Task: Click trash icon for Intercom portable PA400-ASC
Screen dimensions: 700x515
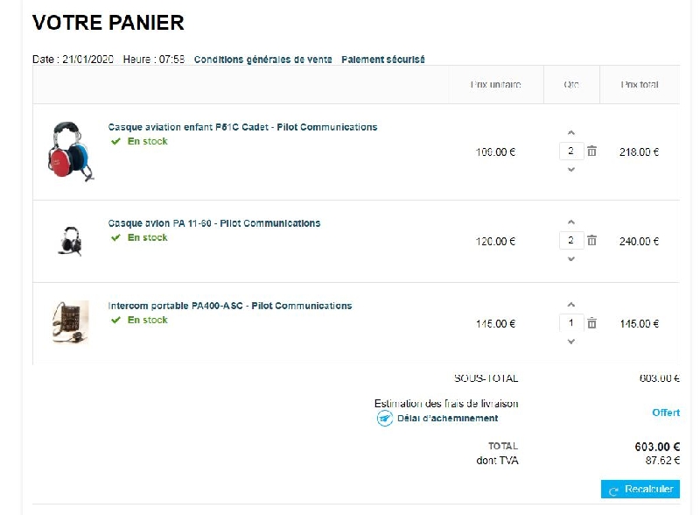Action: tap(591, 323)
